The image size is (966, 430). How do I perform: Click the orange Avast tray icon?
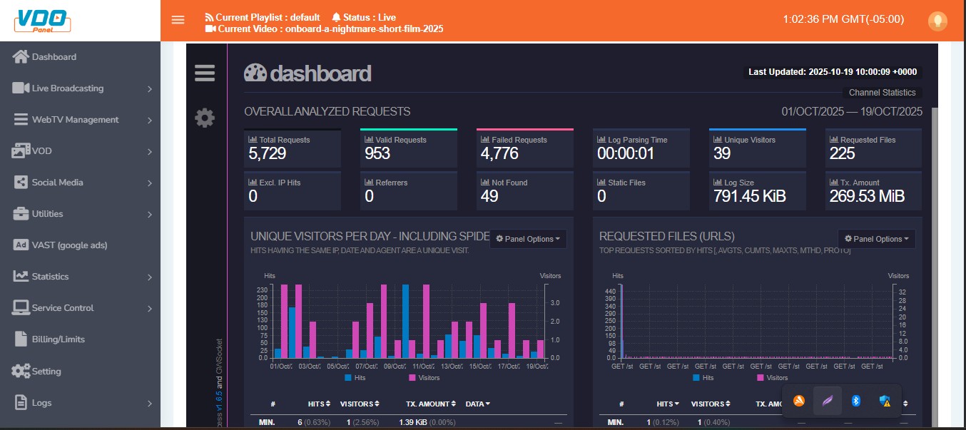coord(799,401)
